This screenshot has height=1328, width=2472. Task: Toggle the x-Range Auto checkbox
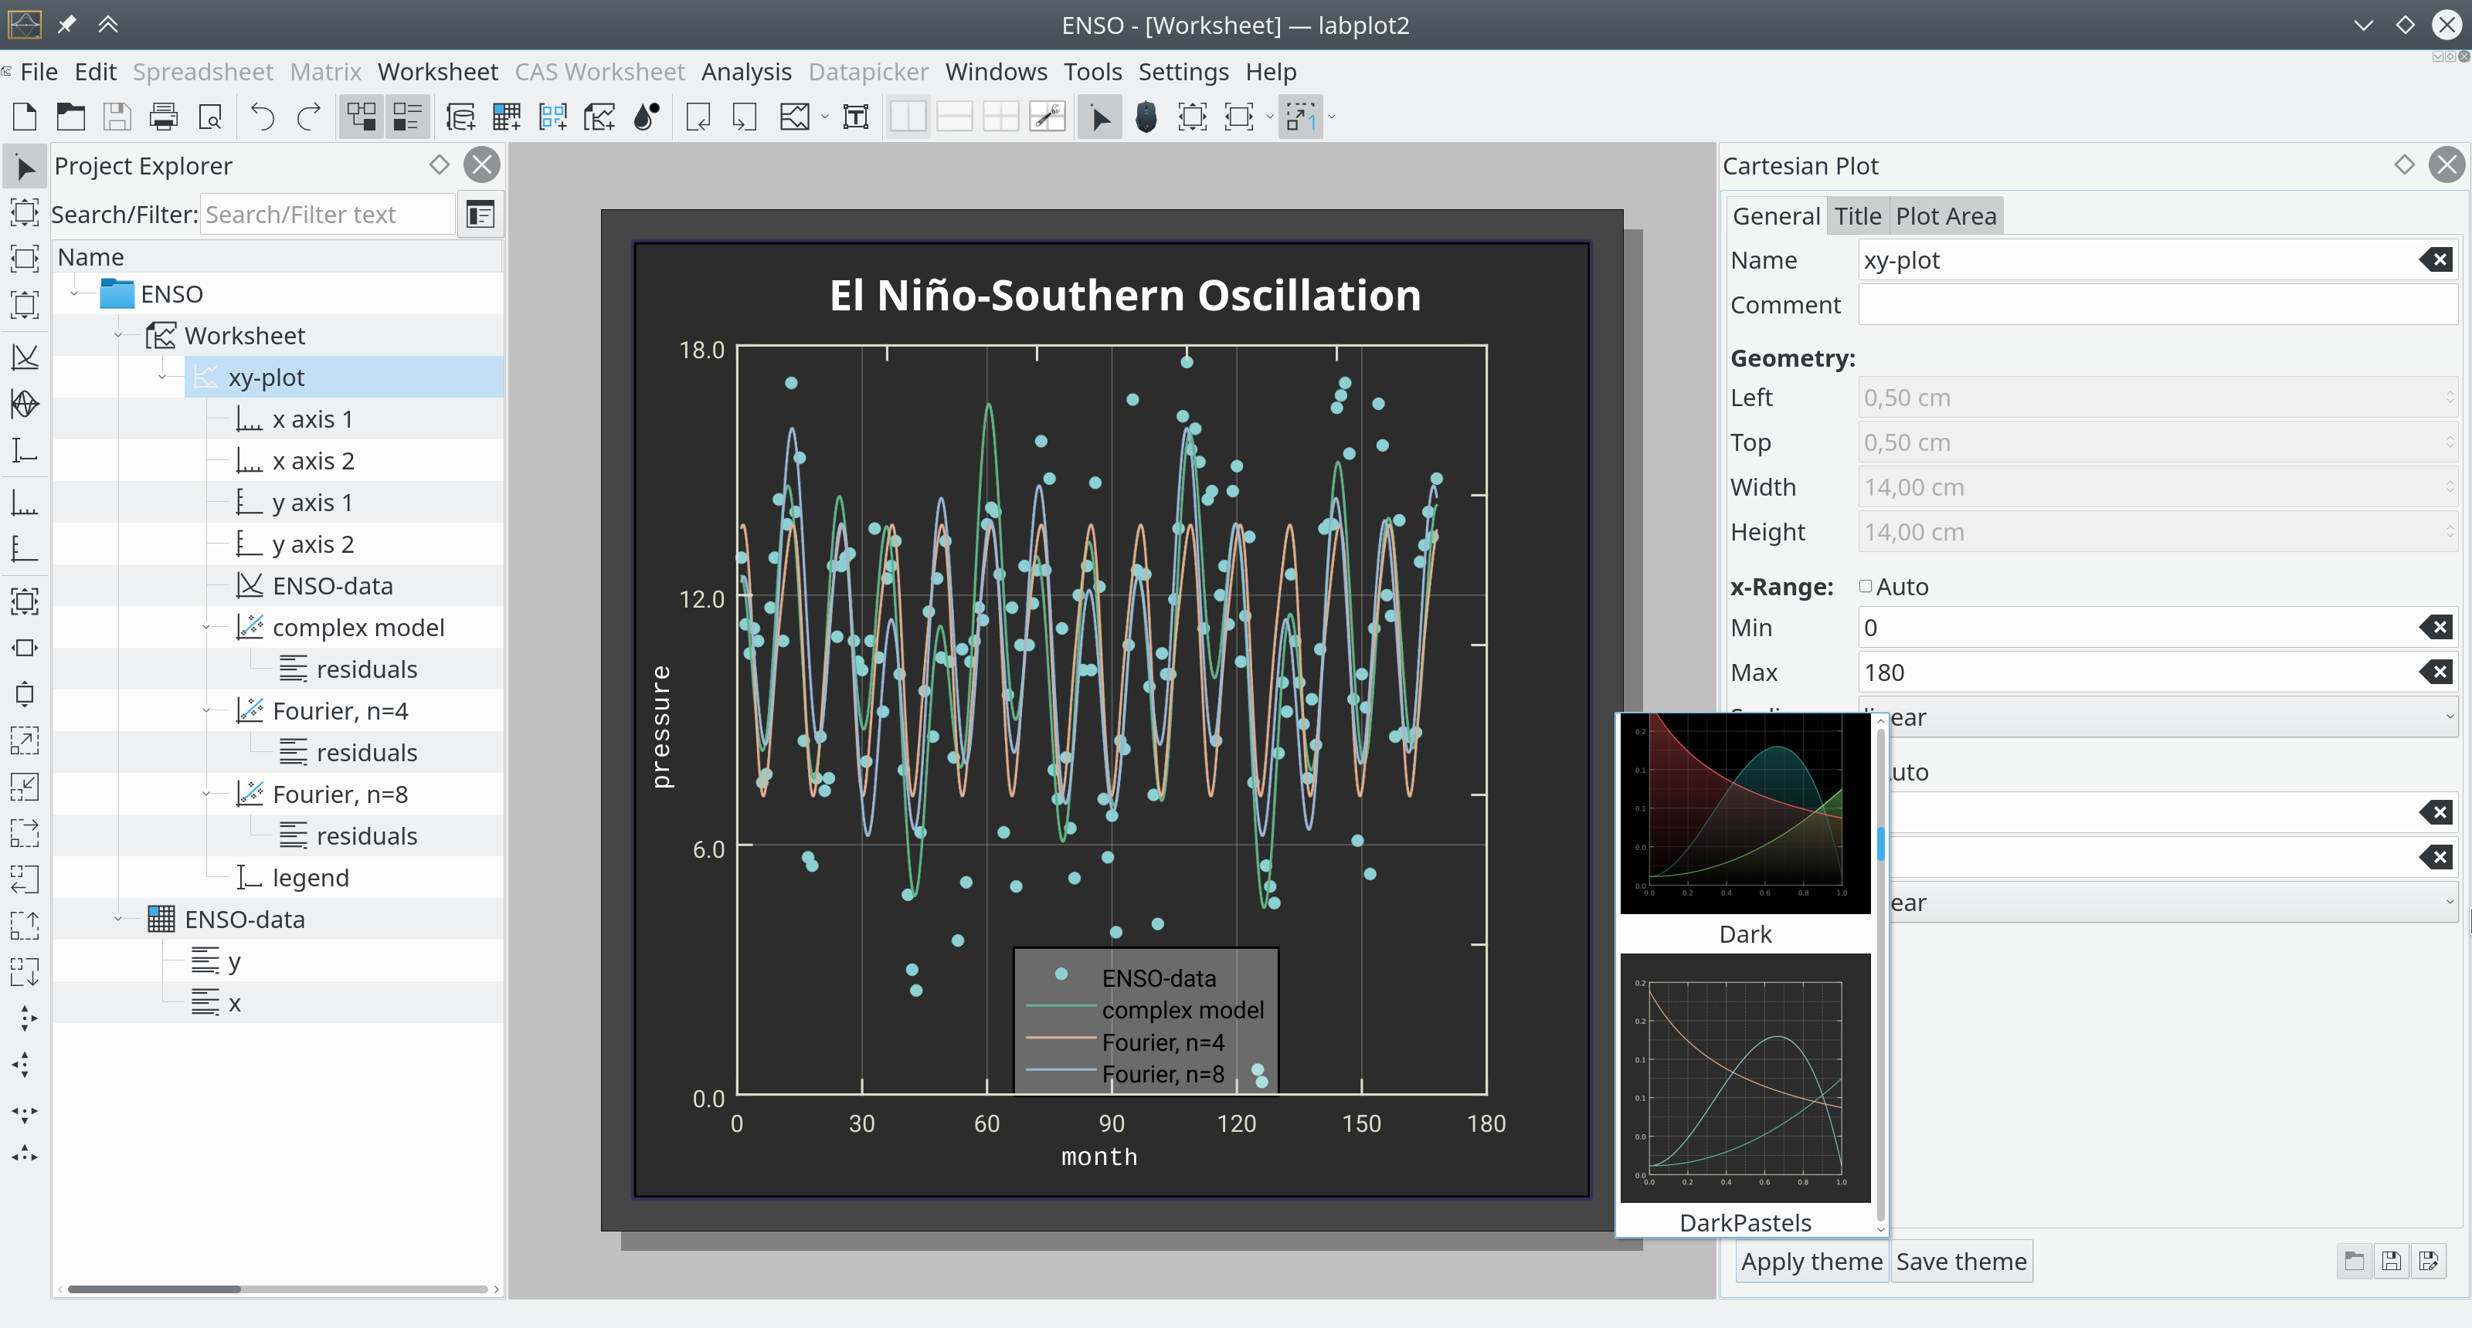[1866, 586]
